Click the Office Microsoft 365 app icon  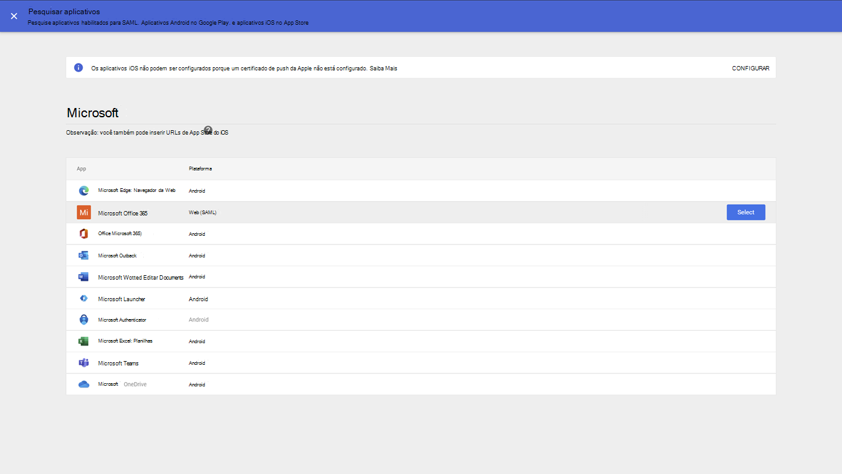(84, 234)
